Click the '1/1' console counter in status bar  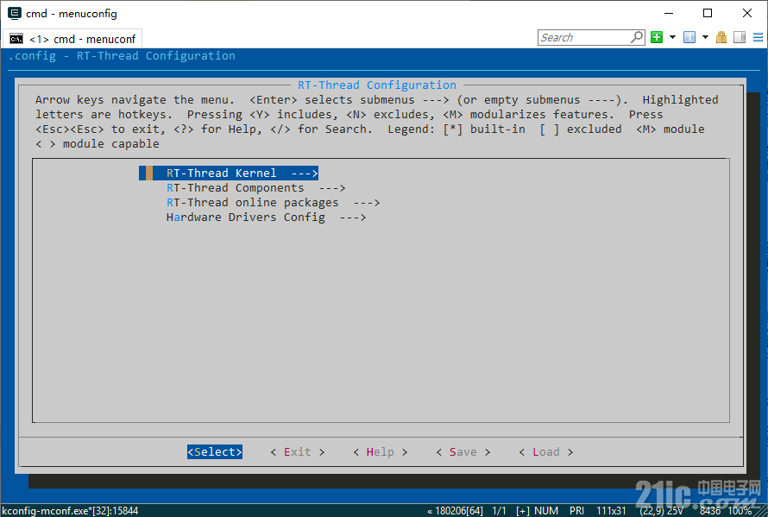click(499, 511)
